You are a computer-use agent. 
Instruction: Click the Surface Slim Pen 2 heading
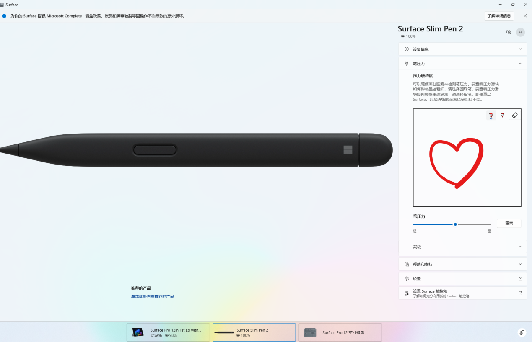tap(431, 29)
